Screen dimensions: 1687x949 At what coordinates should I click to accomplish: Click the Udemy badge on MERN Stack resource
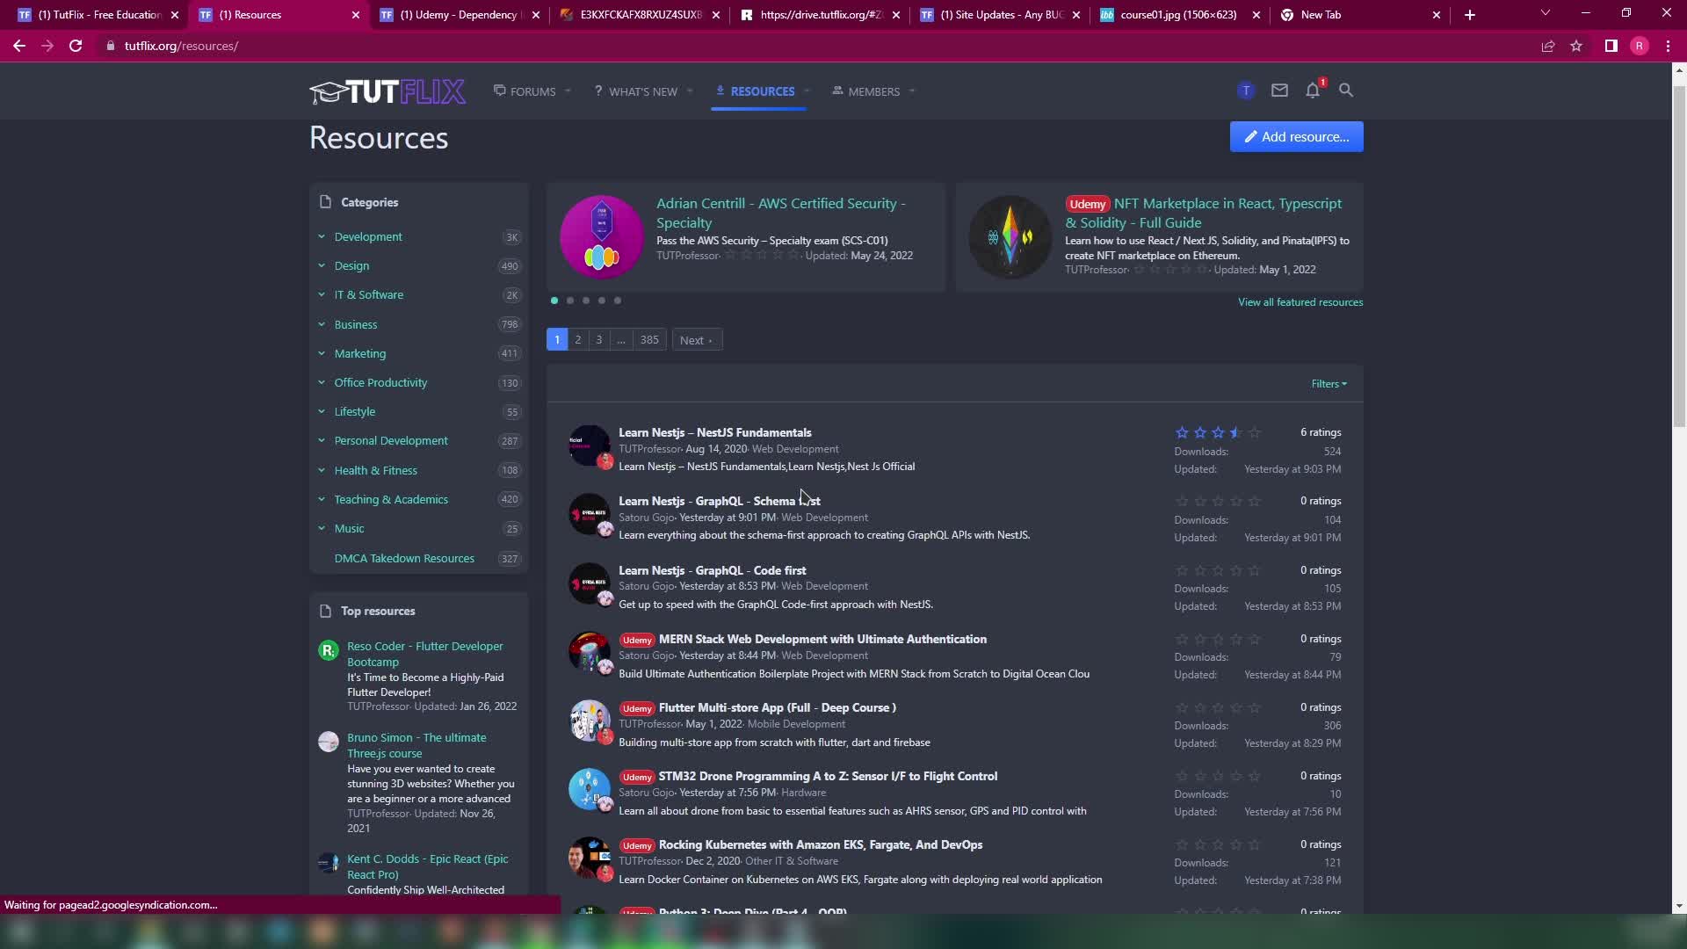coord(636,639)
